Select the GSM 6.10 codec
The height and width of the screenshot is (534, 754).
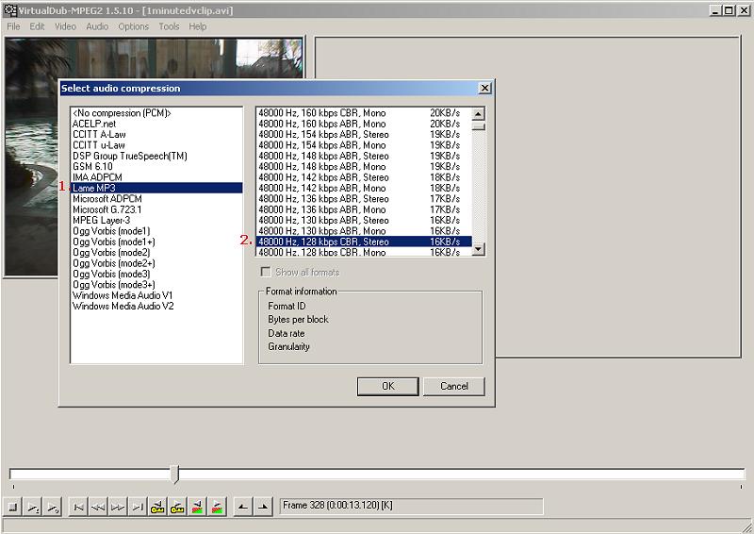point(156,167)
